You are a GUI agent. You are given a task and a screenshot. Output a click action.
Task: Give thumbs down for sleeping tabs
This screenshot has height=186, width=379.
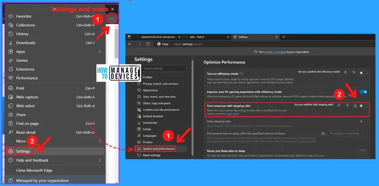[x=347, y=105]
